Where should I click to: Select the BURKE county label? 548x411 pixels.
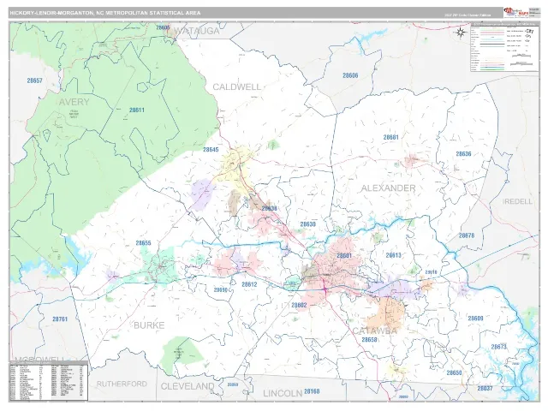pos(149,325)
